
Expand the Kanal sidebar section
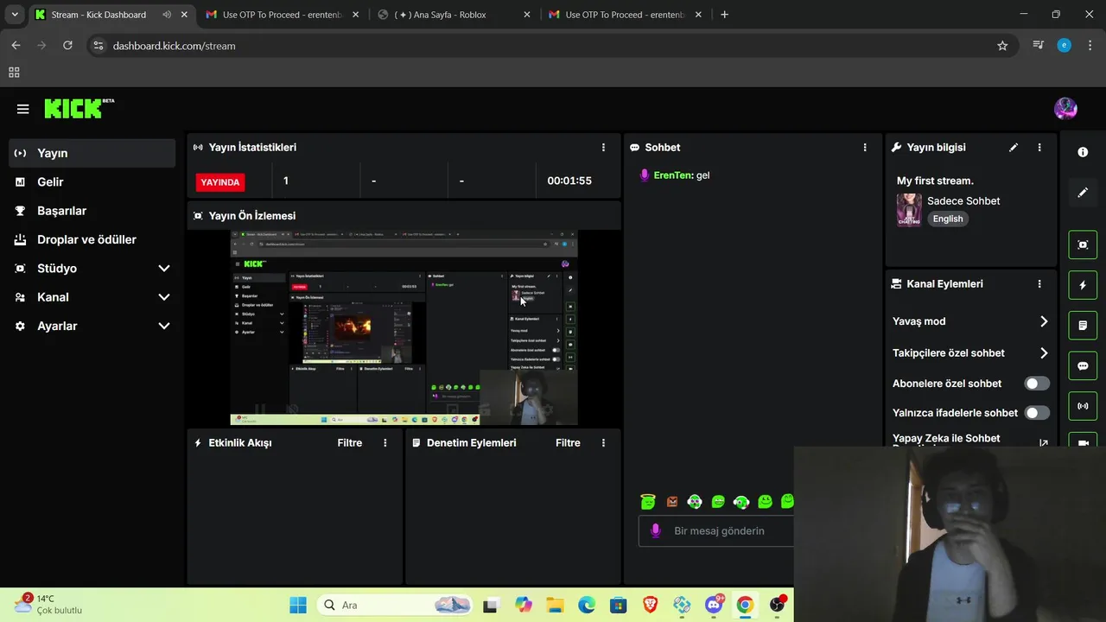(x=164, y=297)
